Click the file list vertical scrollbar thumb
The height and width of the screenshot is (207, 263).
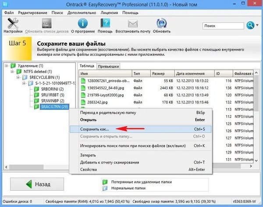256,94
